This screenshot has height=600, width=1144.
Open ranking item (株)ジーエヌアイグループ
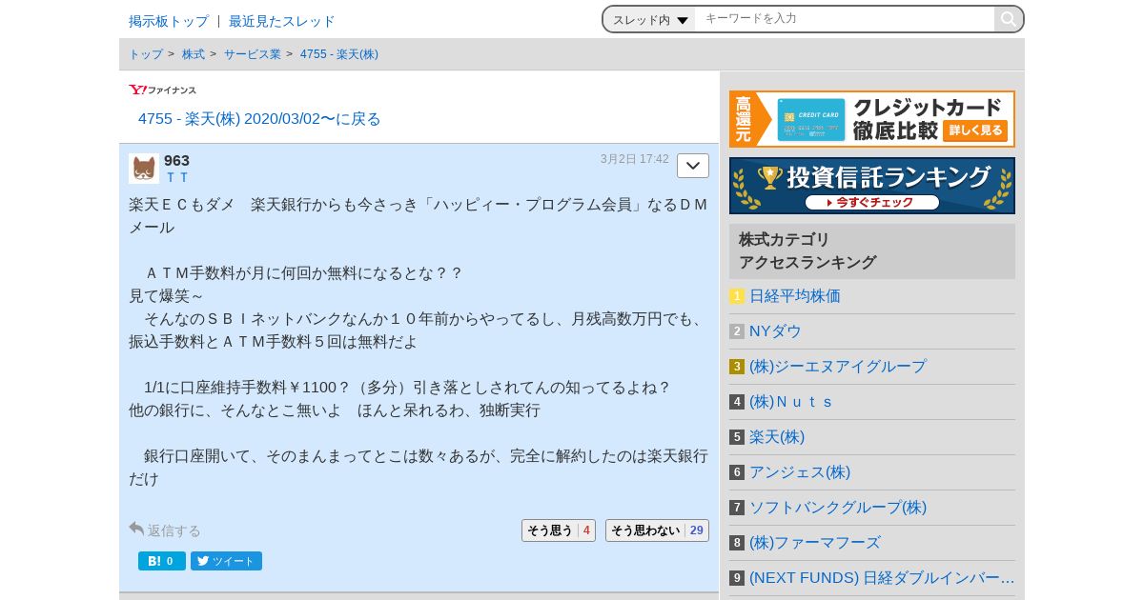[838, 367]
